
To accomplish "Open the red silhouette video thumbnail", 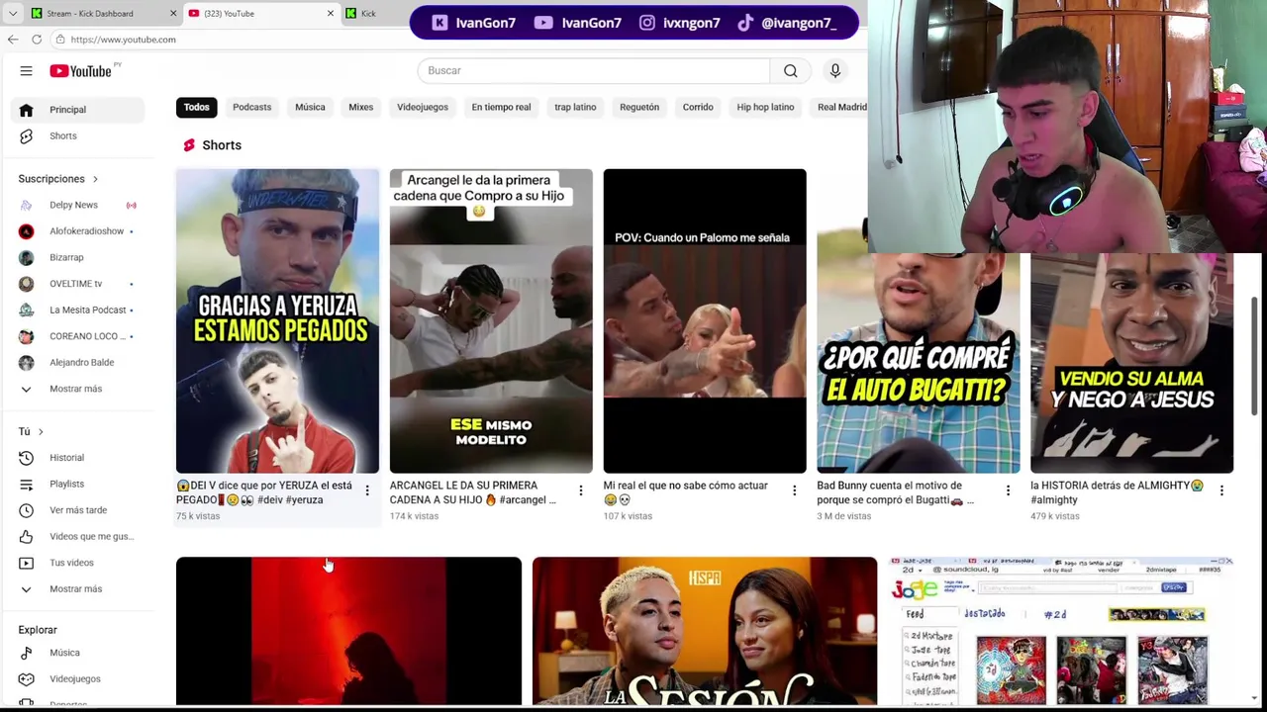I will (348, 631).
